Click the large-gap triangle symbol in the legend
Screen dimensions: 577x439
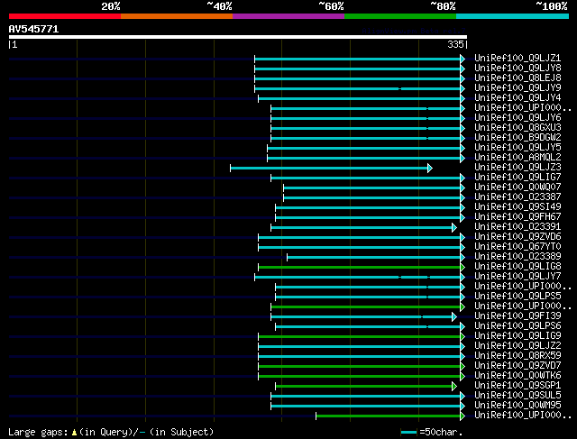click(75, 433)
